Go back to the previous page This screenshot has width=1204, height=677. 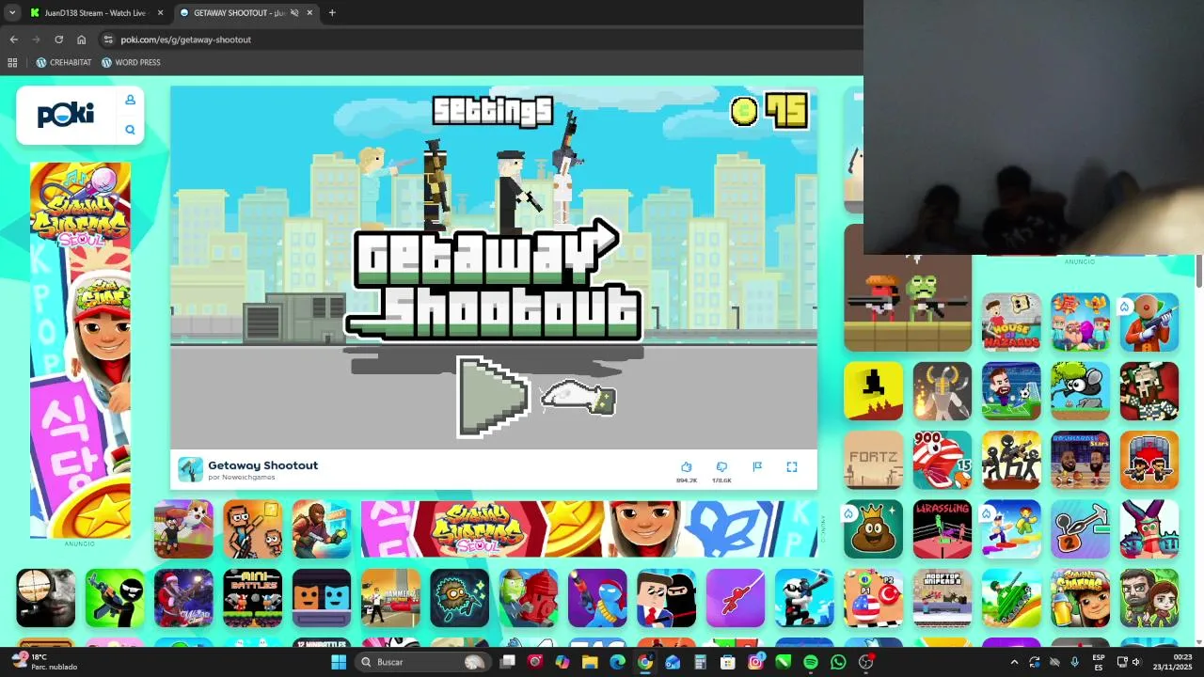tap(13, 39)
